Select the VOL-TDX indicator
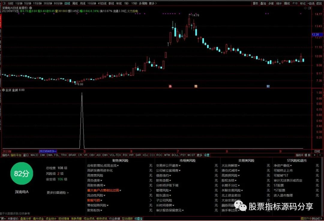This screenshot has width=324, height=221. (x=115, y=155)
